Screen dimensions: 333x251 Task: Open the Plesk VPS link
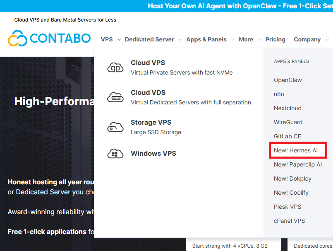[287, 207]
